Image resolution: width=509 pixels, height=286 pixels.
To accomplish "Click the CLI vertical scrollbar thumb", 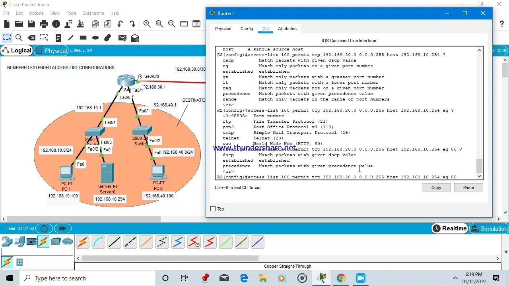I will (x=479, y=165).
